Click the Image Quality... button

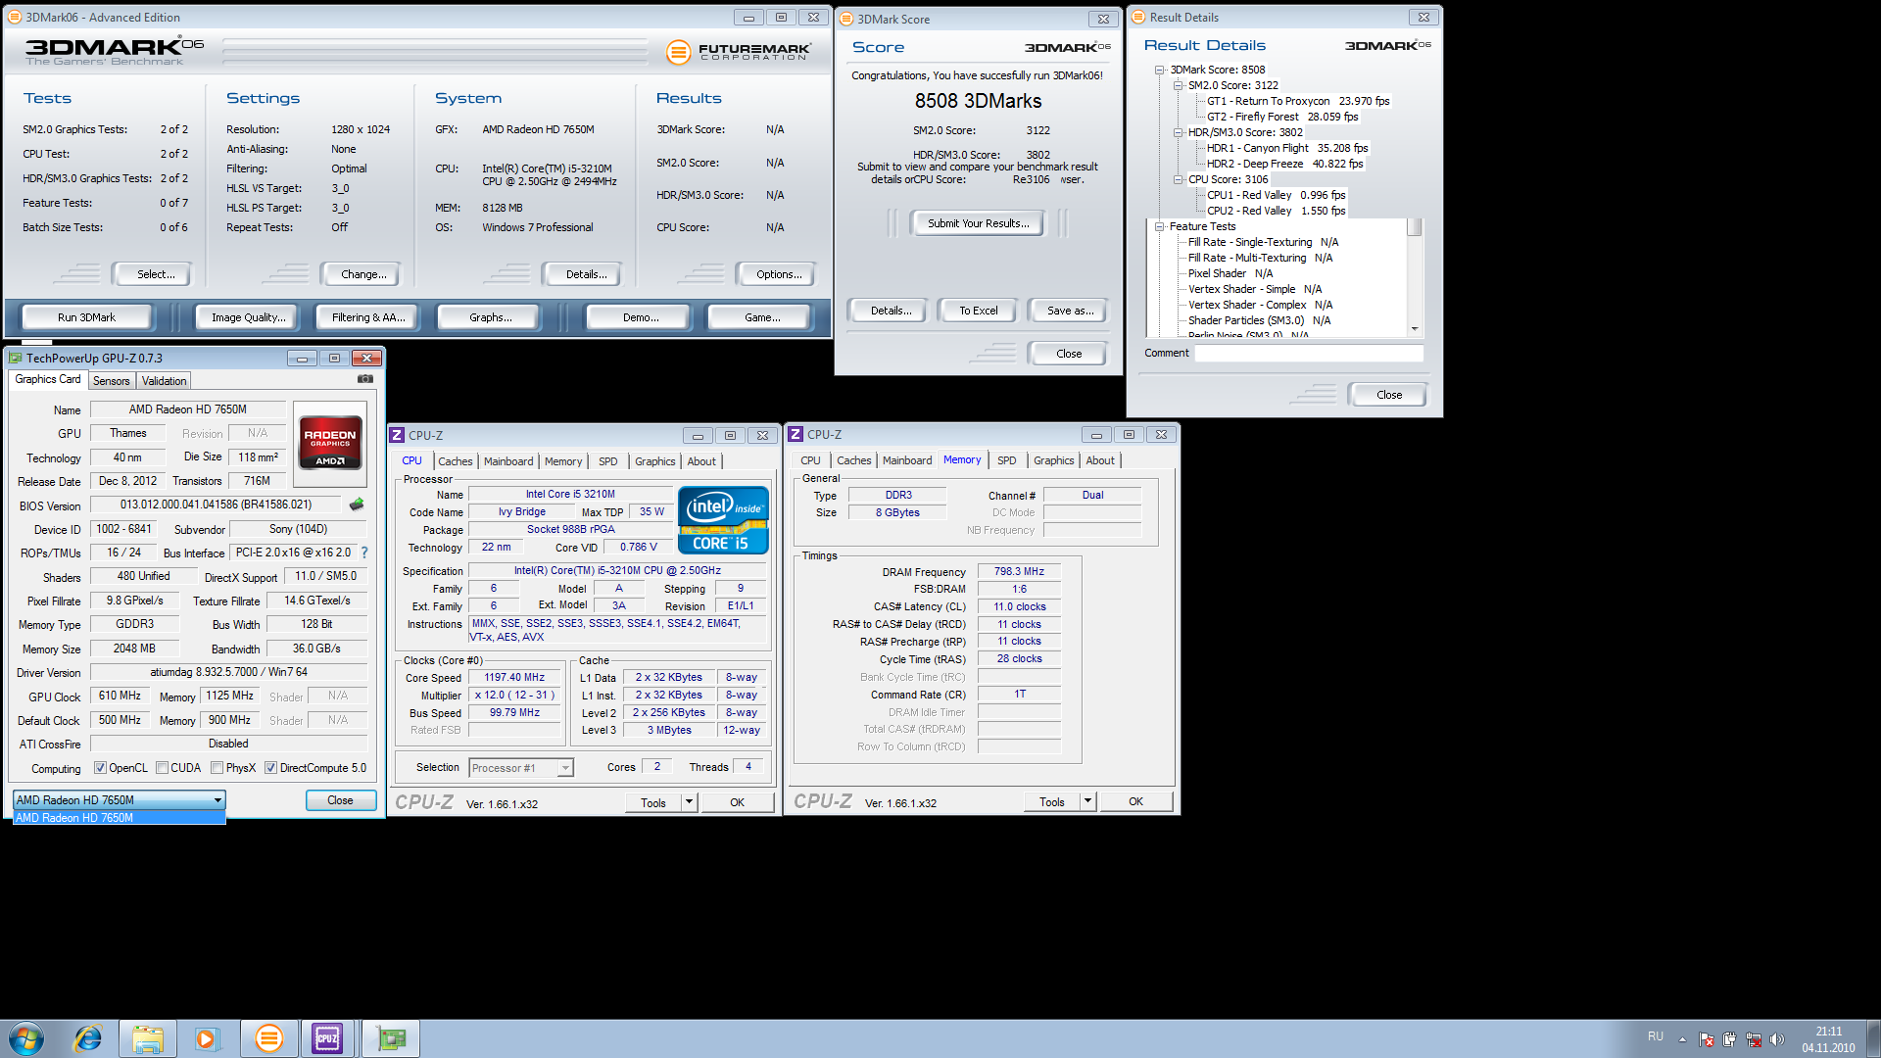(249, 317)
